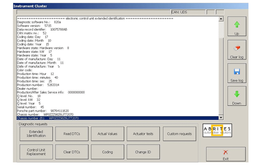Select the Porsche part number log line
The height and width of the screenshot is (165, 262).
pos(43,111)
